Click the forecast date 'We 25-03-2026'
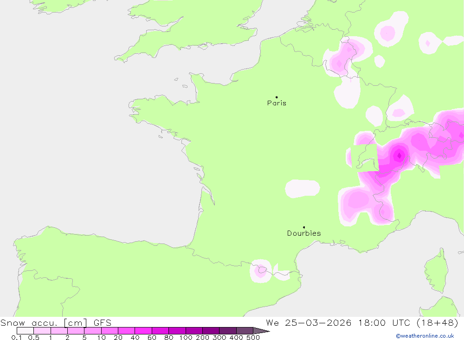The image size is (464, 340). 309,322
